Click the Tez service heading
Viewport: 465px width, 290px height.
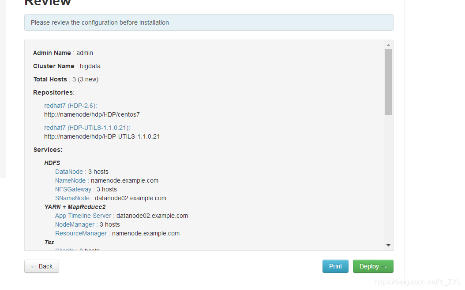click(x=49, y=242)
